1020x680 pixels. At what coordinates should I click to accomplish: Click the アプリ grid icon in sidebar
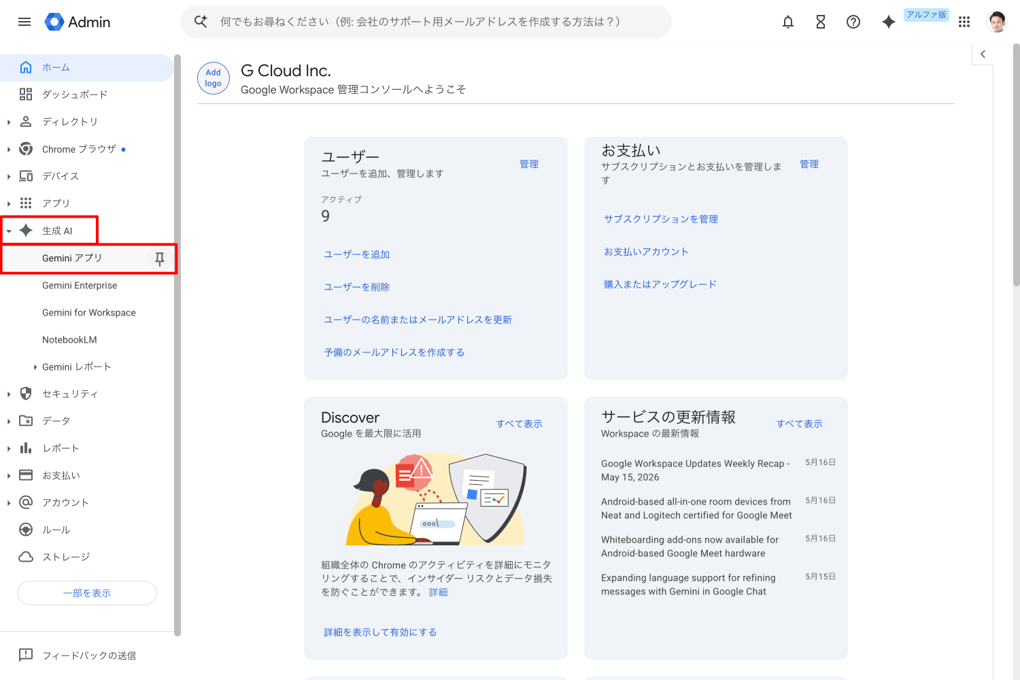[26, 203]
